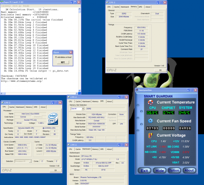Screen dimensions: 204x185
Task: Open Mainboard tab in CPU-Z SPD window
Action: [x=86, y=101]
